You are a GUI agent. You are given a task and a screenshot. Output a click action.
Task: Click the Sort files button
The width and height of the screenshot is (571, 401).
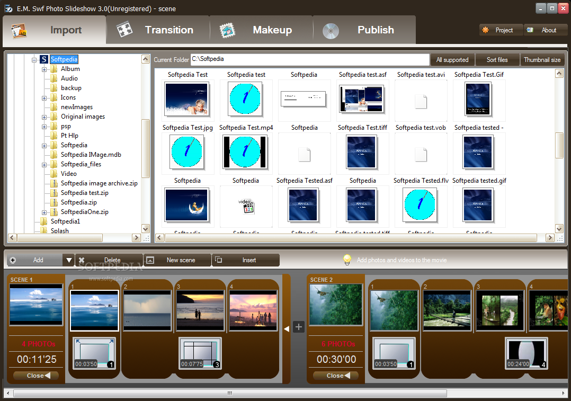(497, 60)
